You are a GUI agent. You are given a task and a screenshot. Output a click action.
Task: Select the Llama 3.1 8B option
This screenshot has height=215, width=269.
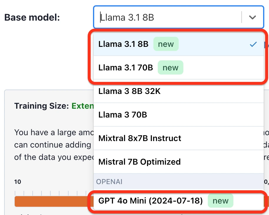point(124,44)
